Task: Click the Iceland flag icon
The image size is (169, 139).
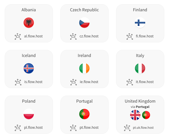Action: [29, 68]
